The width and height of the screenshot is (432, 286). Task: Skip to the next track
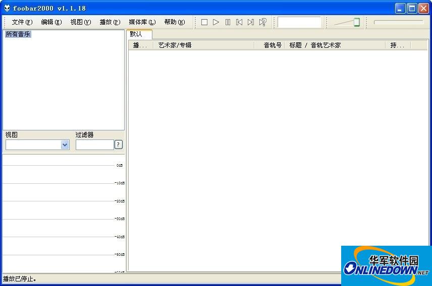tap(251, 22)
